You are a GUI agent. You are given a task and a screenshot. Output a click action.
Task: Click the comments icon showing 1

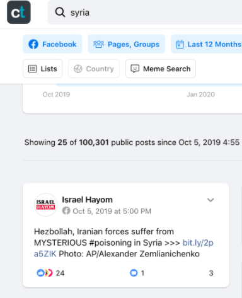tap(134, 273)
